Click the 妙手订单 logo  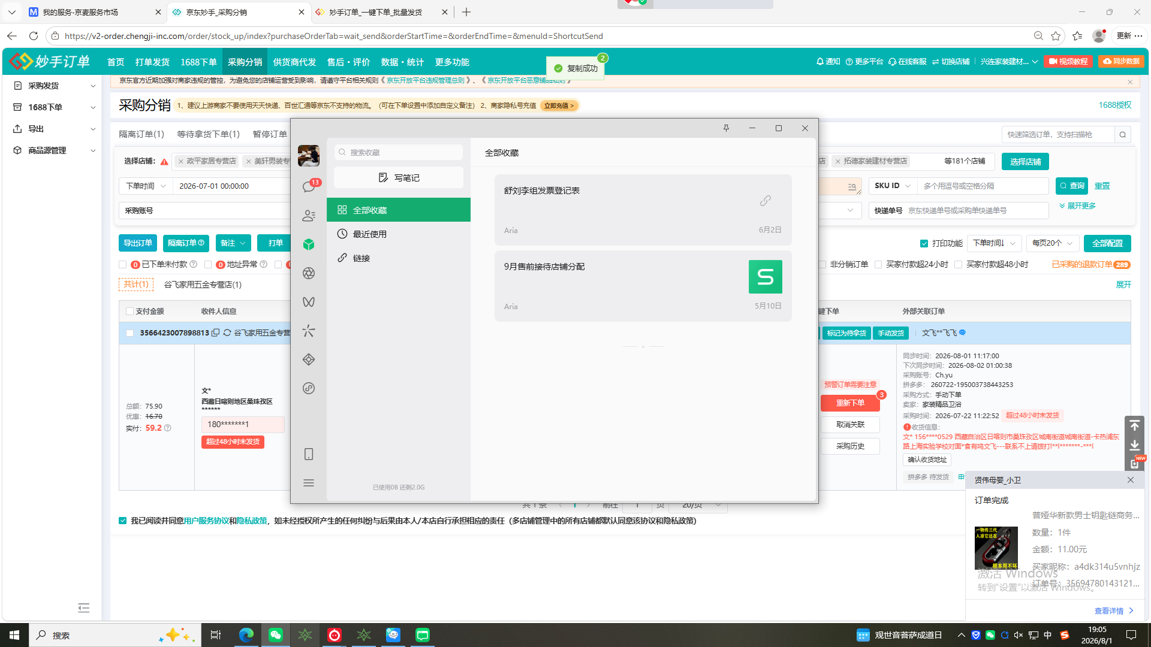50,61
